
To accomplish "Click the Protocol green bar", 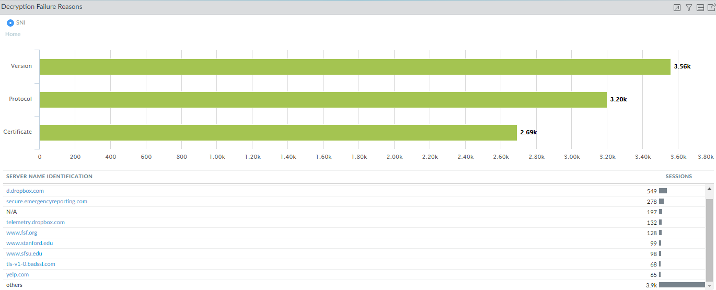I will [x=322, y=100].
